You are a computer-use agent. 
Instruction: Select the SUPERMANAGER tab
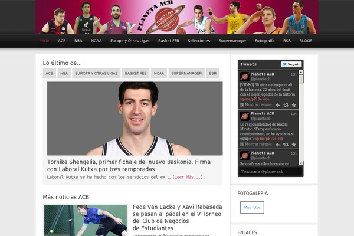point(186,73)
